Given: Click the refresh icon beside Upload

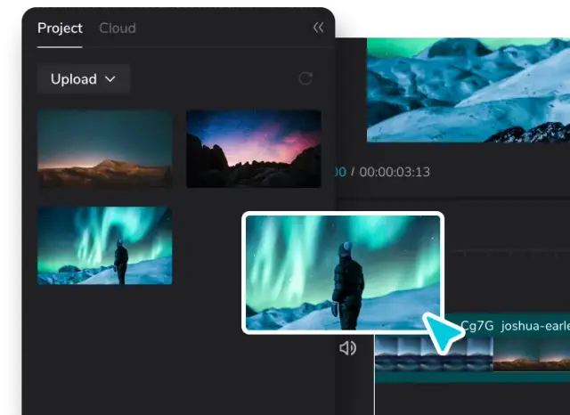Looking at the screenshot, I should point(305,78).
